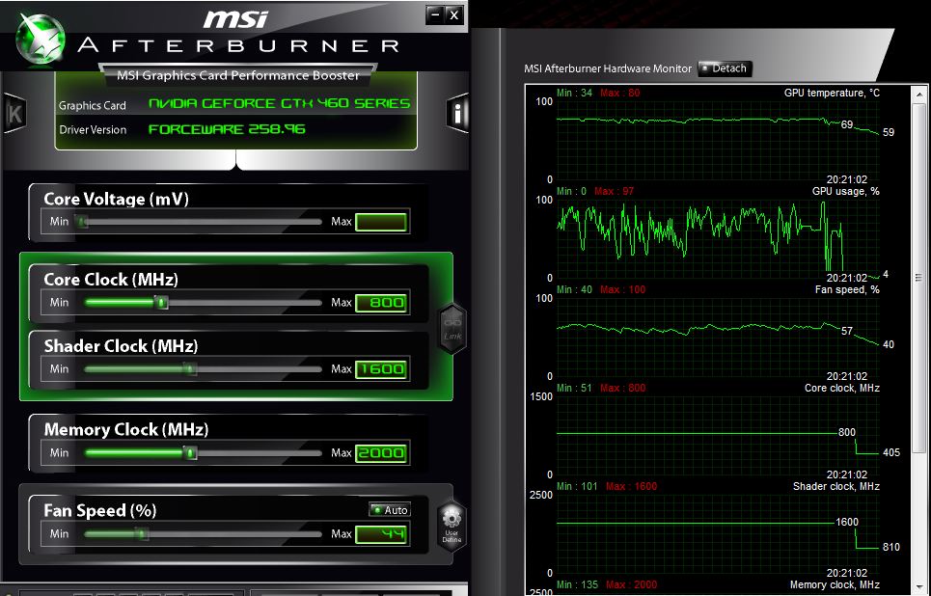Click the Memory Clock (MHz) label
The height and width of the screenshot is (596, 931).
tap(125, 430)
